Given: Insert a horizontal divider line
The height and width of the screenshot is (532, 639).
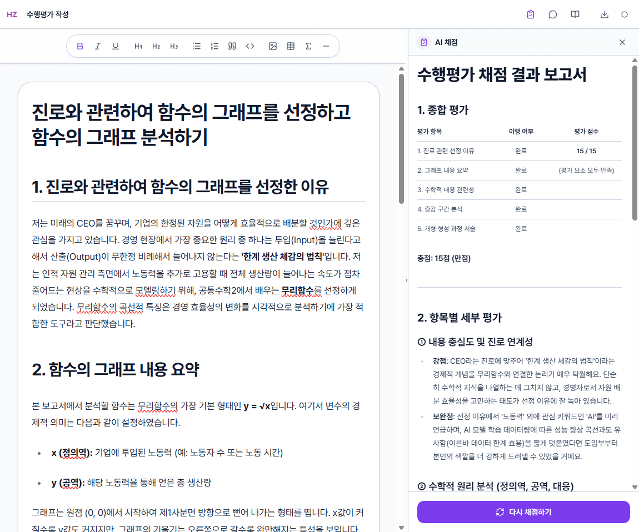Looking at the screenshot, I should click(x=326, y=46).
